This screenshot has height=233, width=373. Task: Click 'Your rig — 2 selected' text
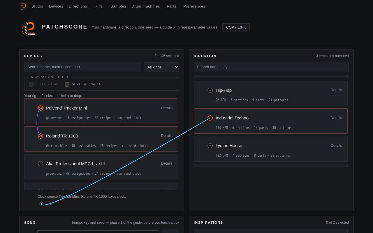tap(53, 96)
